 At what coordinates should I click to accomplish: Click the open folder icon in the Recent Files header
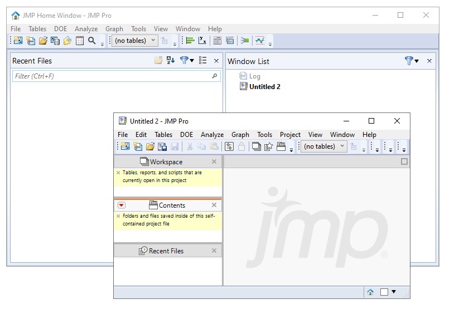point(158,60)
